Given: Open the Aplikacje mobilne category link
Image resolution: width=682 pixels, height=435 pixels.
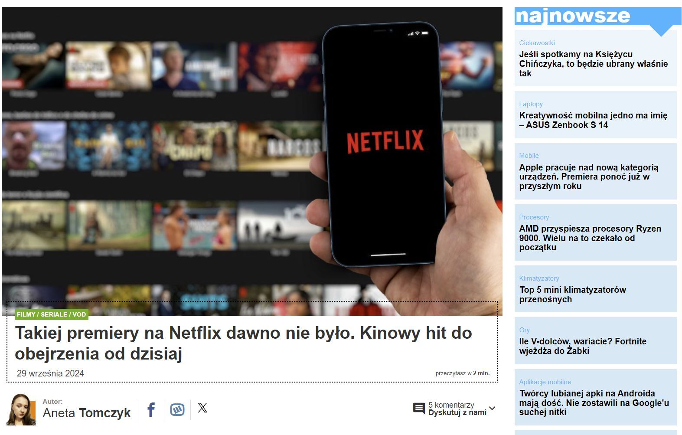Looking at the screenshot, I should click(545, 382).
